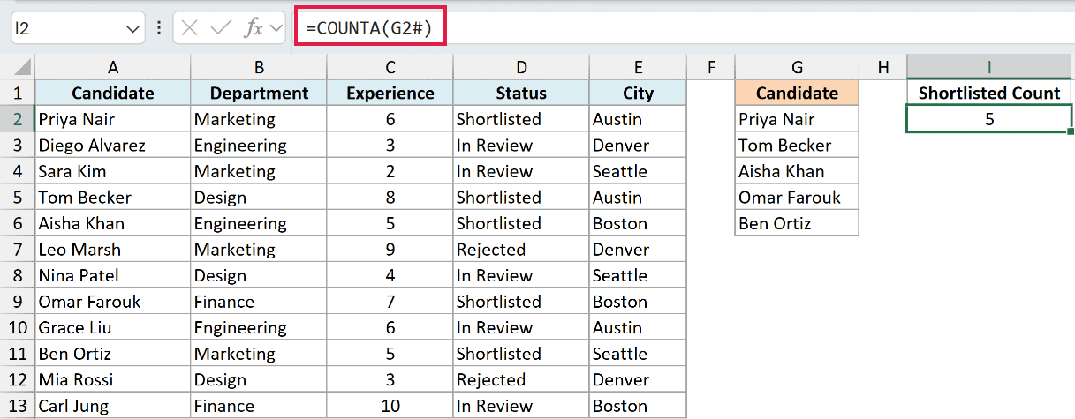Screen dimensions: 1075x419
Task: Select Ben Ortiz in column G
Action: pos(797,223)
